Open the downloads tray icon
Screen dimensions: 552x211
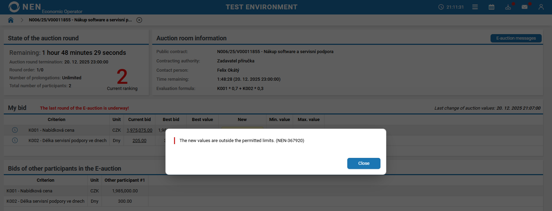pos(508,7)
